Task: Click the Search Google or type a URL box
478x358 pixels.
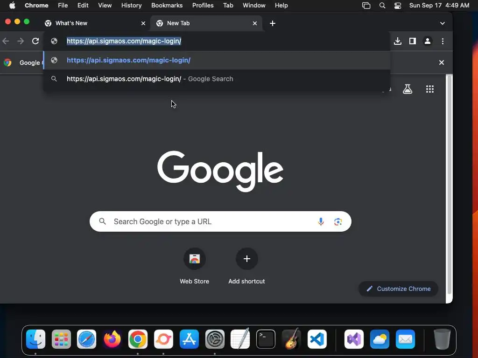Action: click(220, 221)
